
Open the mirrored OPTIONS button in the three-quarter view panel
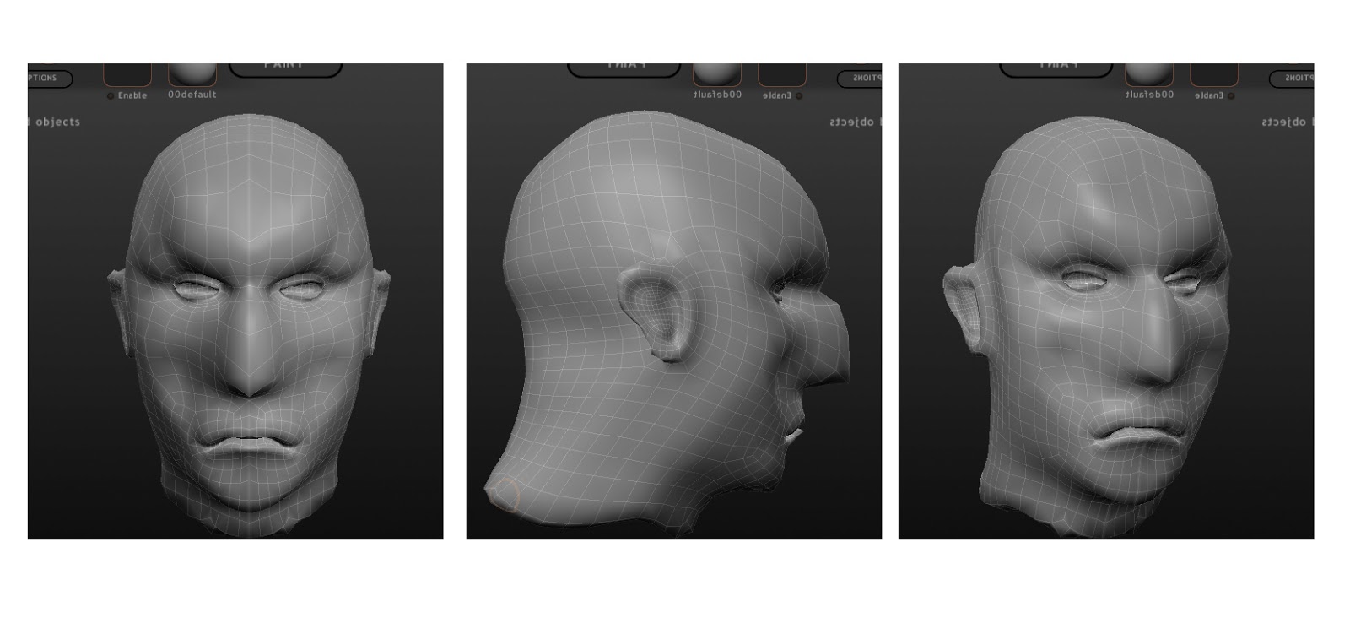[1292, 79]
